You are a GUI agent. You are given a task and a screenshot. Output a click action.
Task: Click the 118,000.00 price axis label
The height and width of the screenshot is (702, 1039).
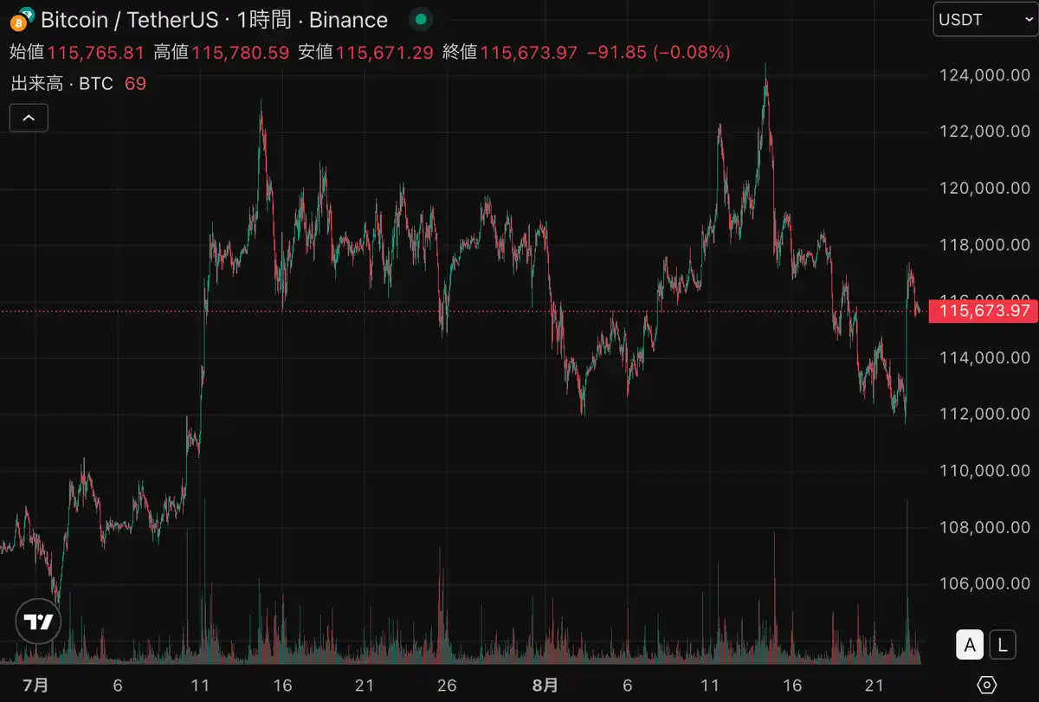pos(985,245)
